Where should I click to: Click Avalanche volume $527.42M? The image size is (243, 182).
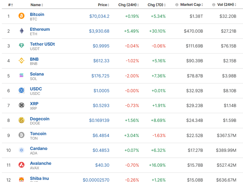[226, 165]
